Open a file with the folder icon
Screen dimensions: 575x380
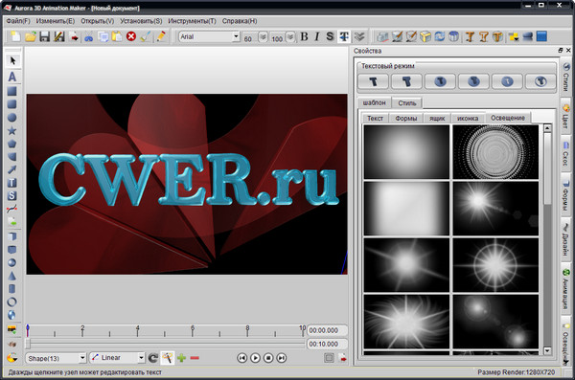[x=31, y=36]
